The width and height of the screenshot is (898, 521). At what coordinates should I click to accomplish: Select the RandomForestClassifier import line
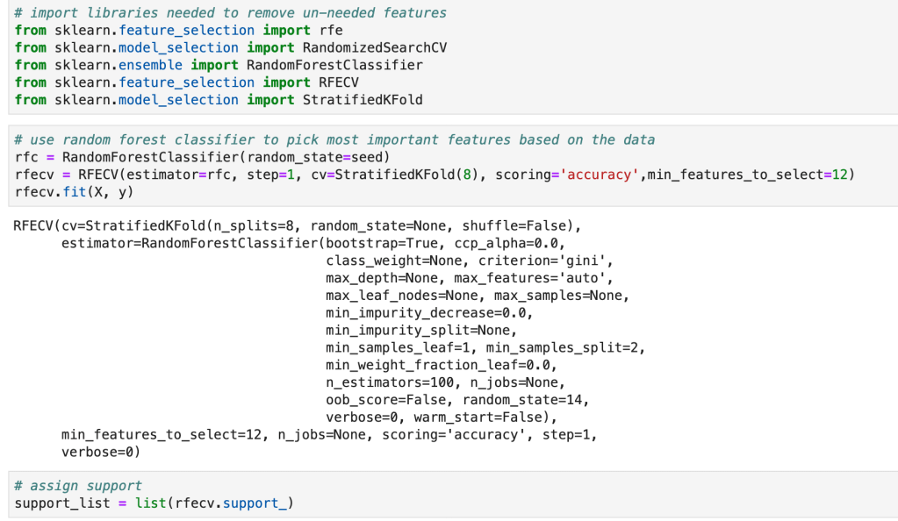click(x=219, y=65)
